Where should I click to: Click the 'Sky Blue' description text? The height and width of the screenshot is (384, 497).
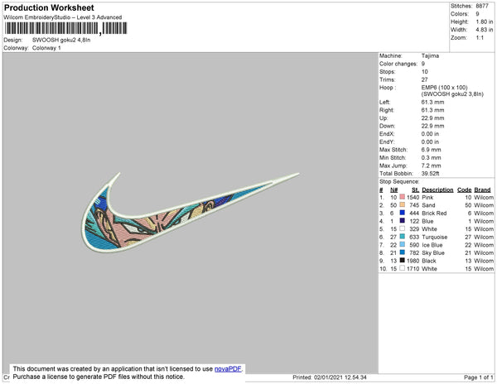coord(433,252)
